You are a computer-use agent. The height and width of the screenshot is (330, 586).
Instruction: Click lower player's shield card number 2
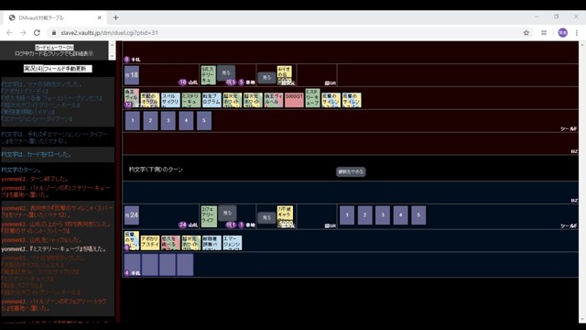click(364, 215)
